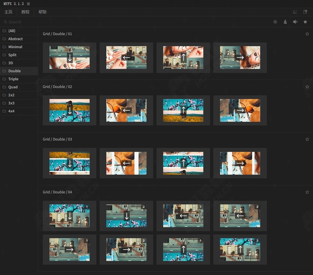Click the brush cleanup icon in toolbar

285,22
